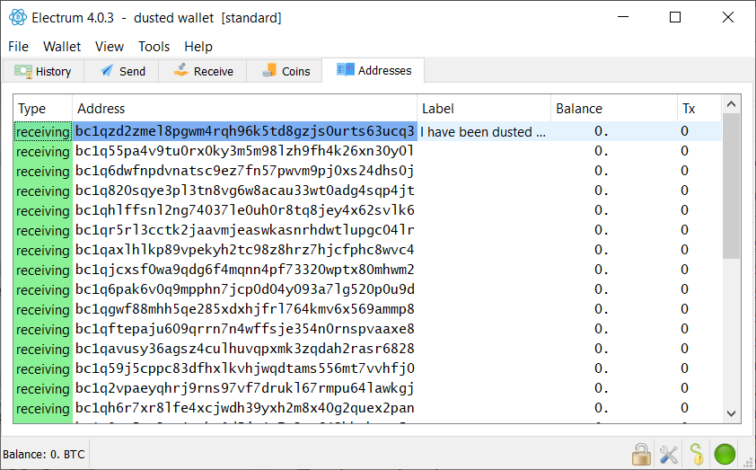Screen dimensions: 756x470
Task: Select address bc1q59j5cppc83dfhxlkvhjwqdtams556mt7vvhfj0
Action: coord(244,368)
